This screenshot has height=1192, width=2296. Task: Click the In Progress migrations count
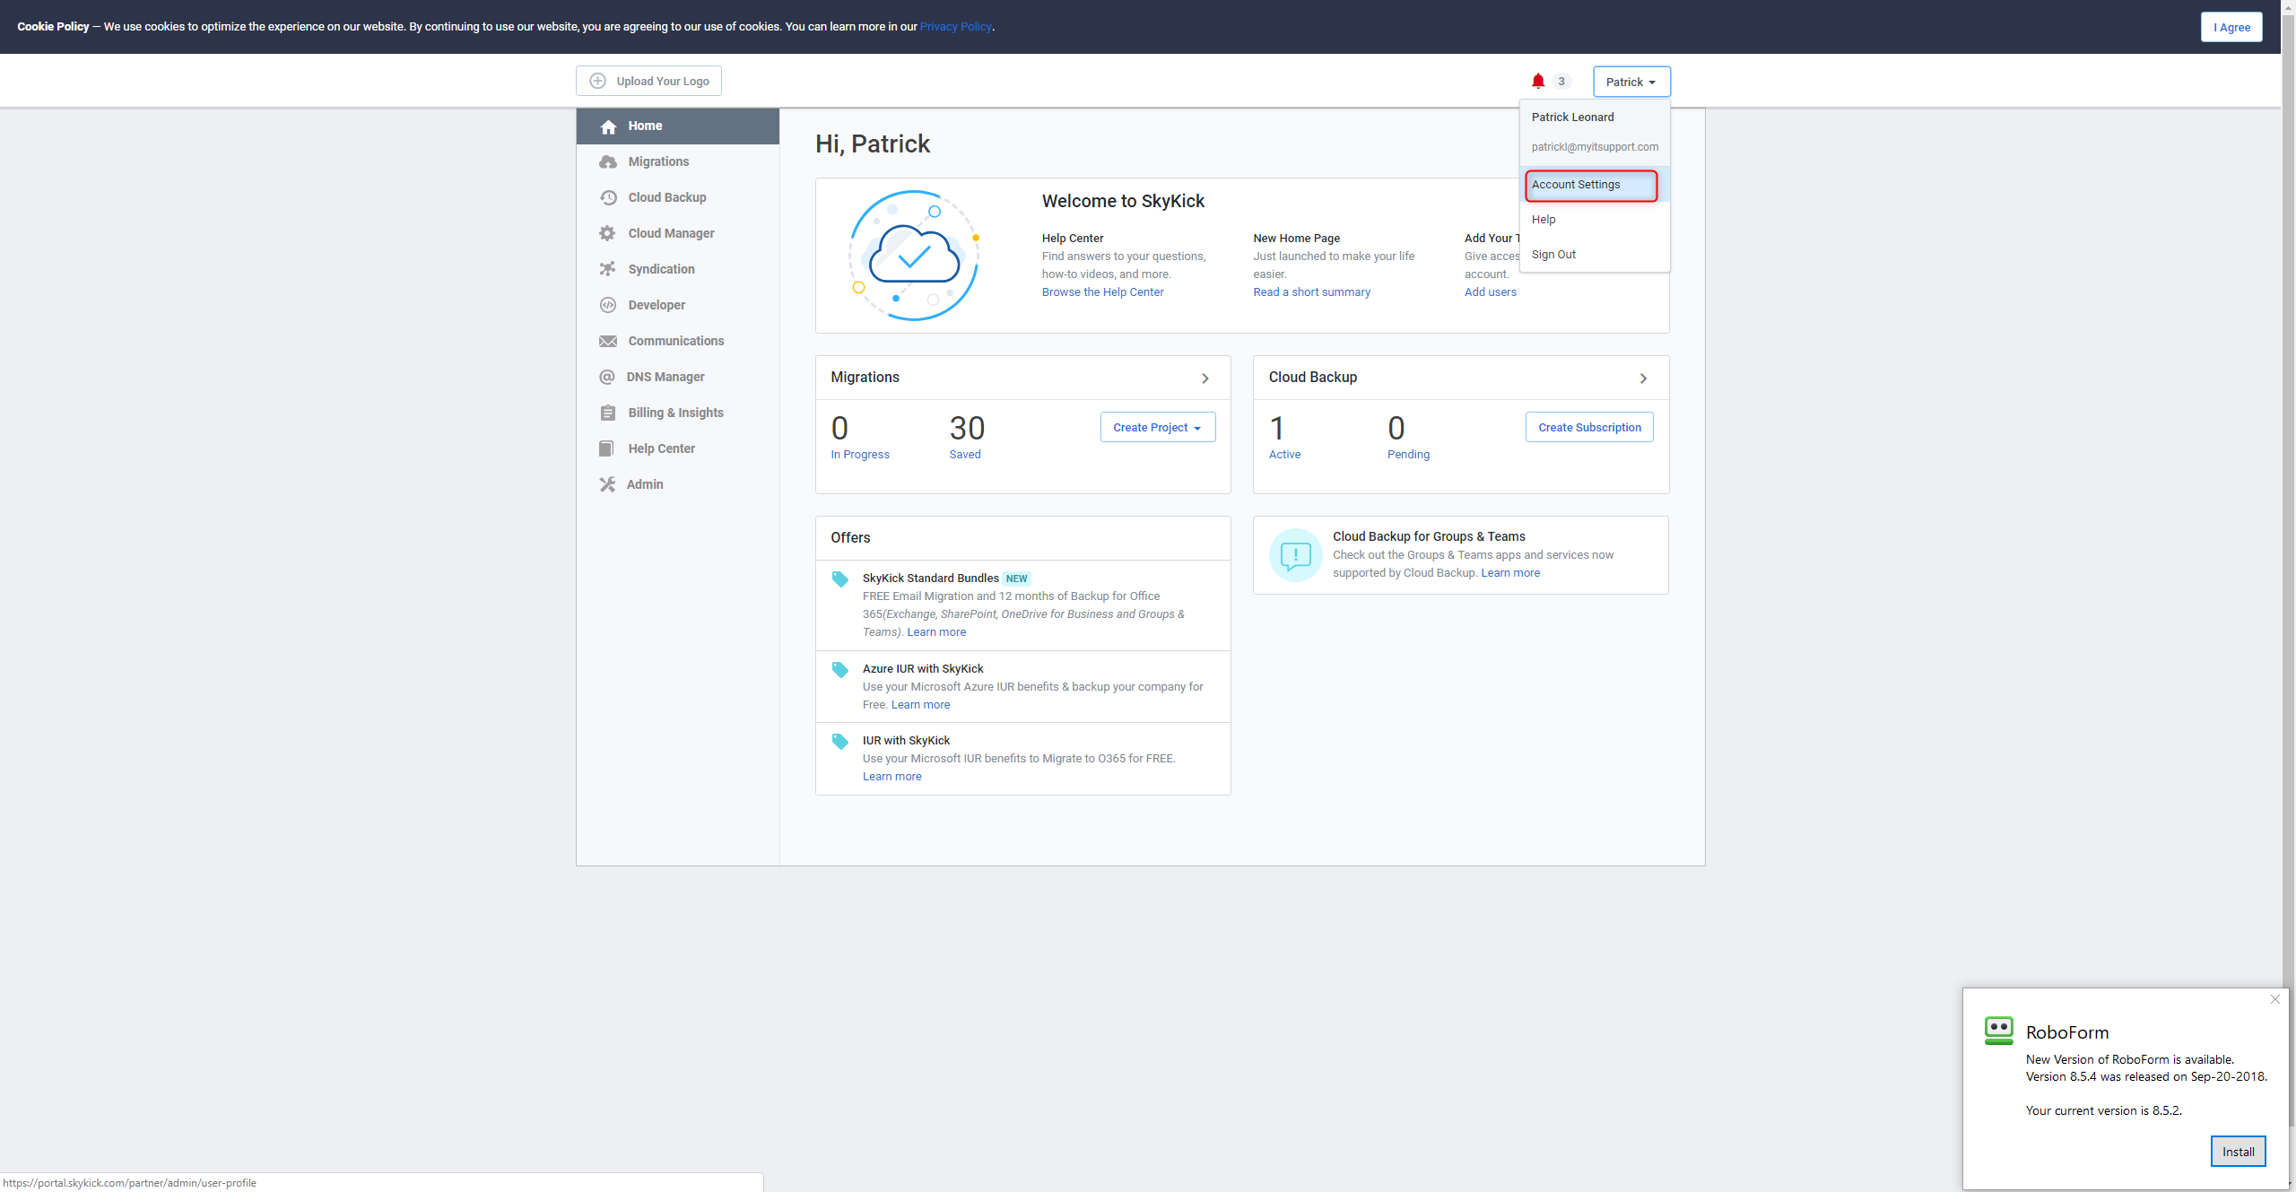[859, 437]
